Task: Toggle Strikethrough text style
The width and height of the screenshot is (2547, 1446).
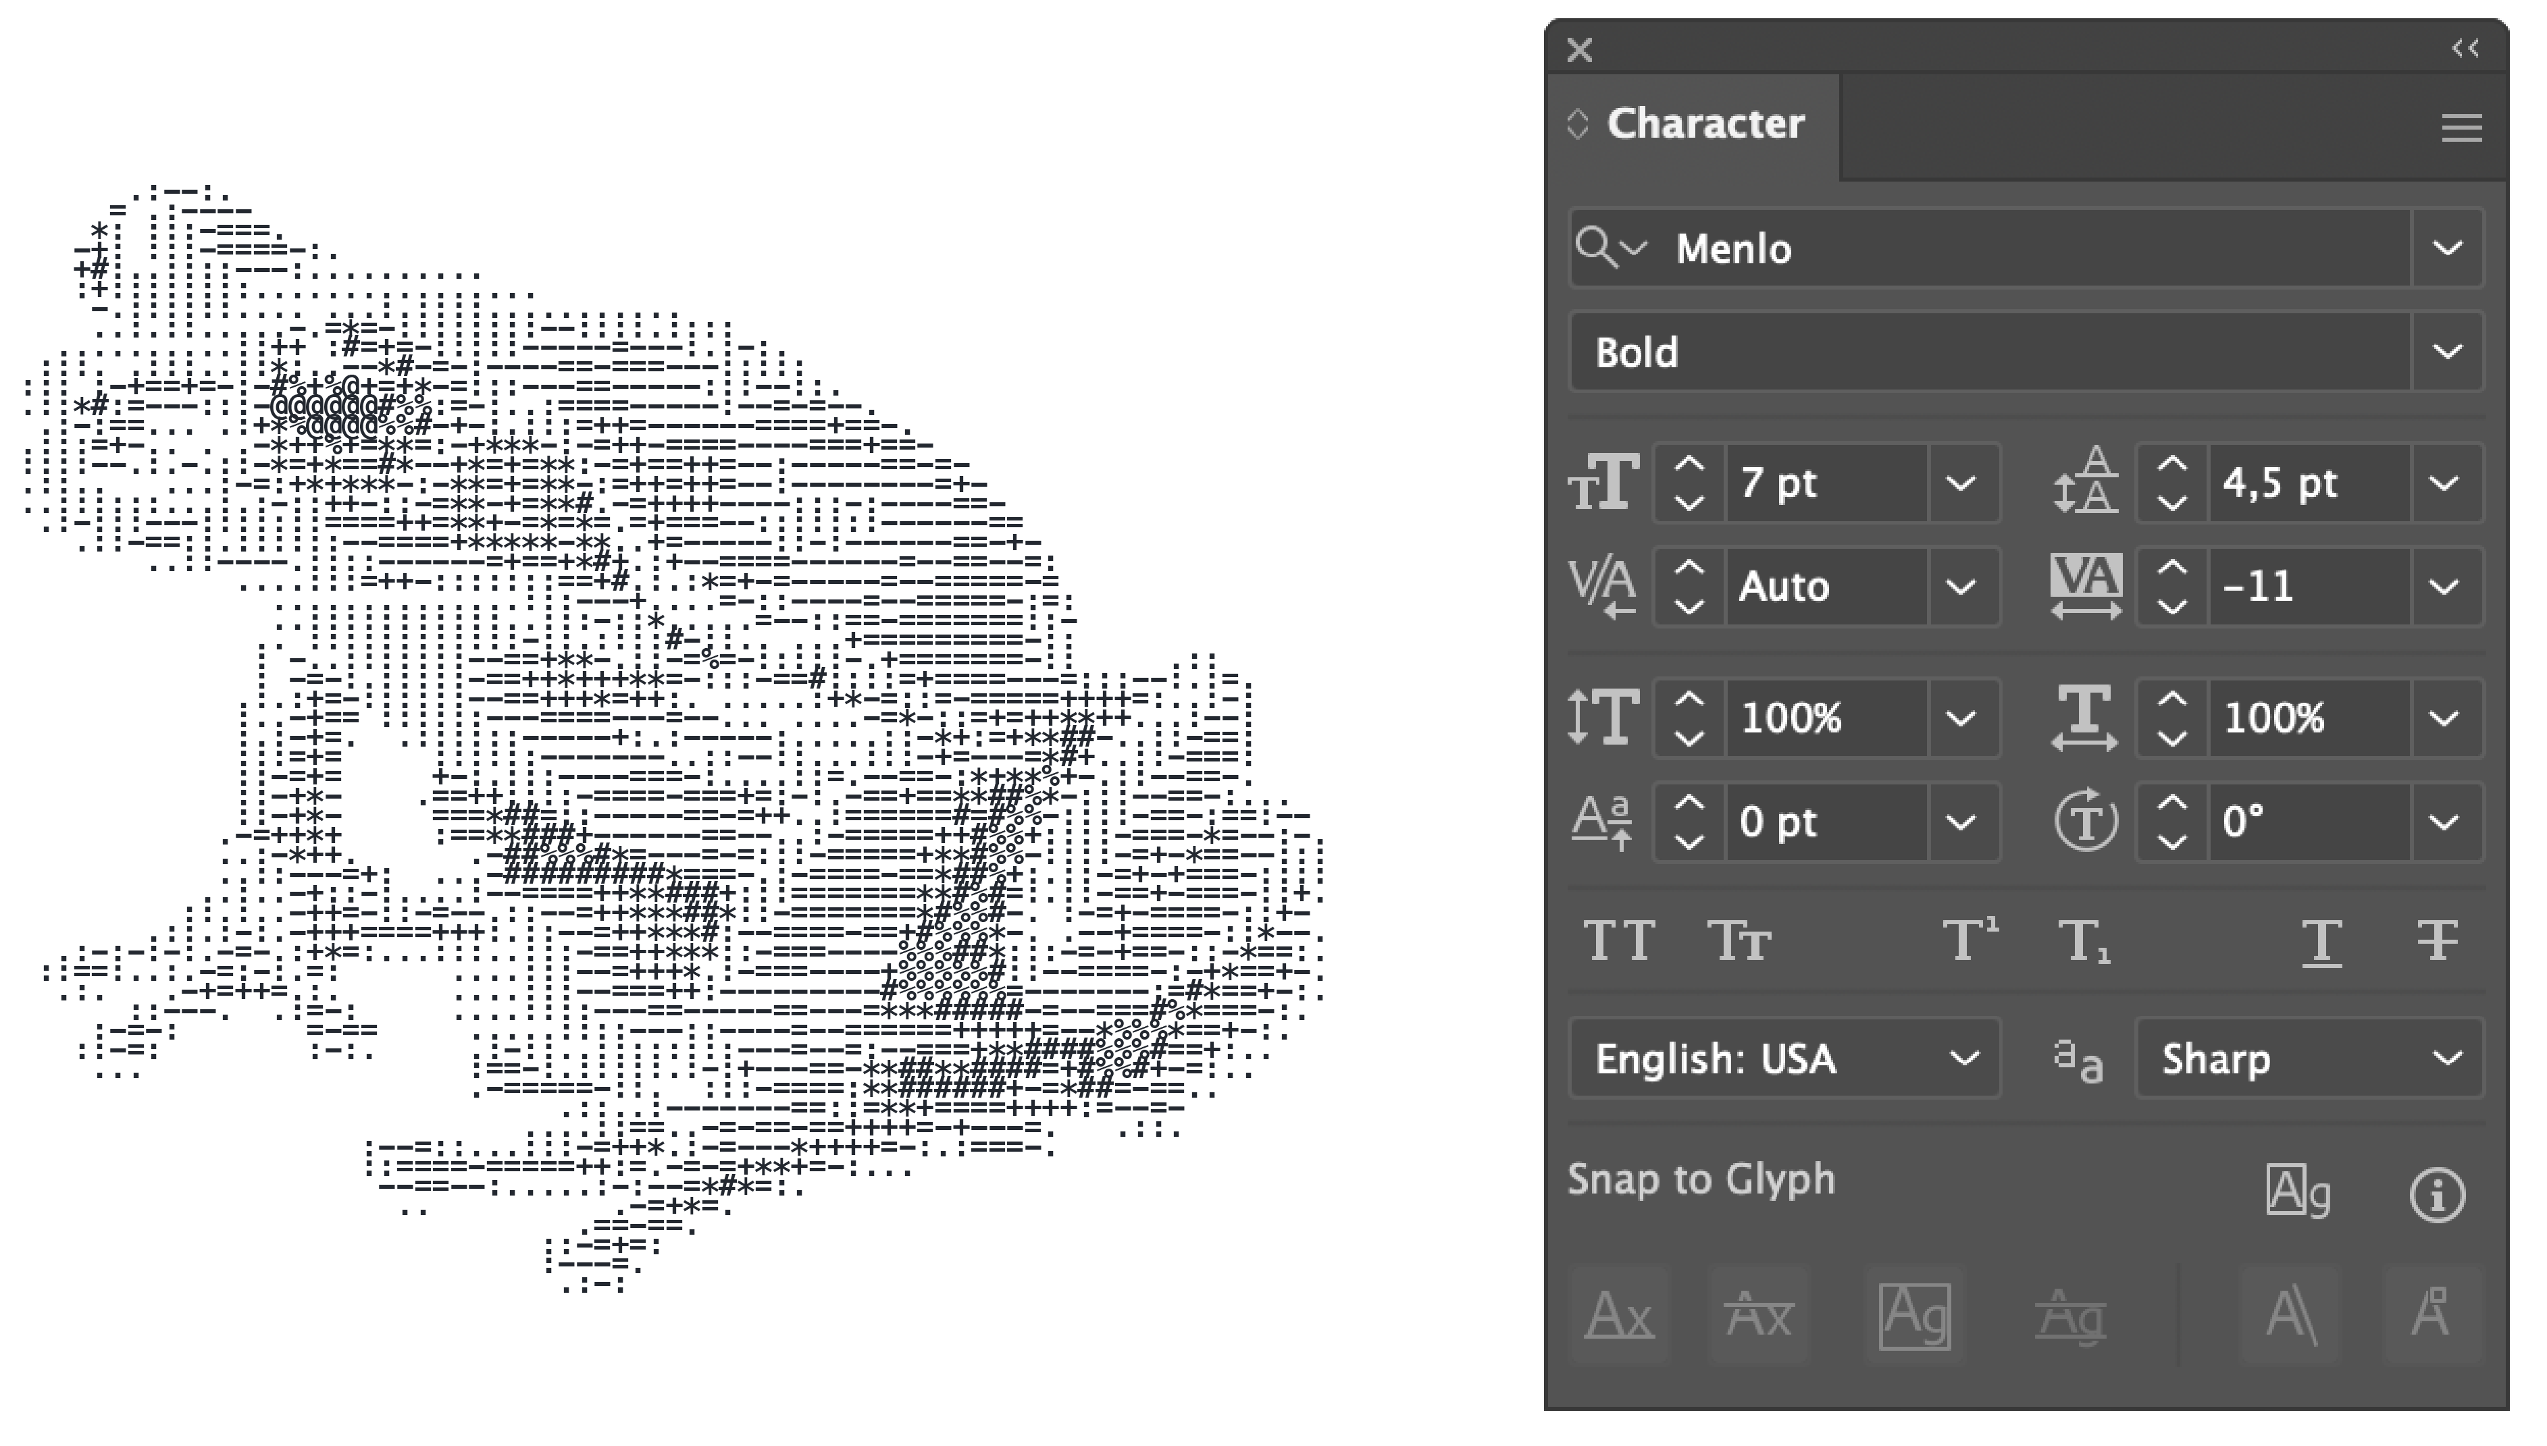Action: pyautogui.click(x=2437, y=940)
